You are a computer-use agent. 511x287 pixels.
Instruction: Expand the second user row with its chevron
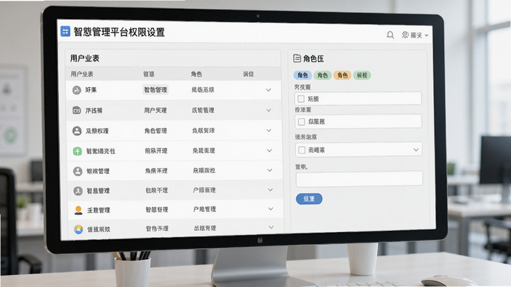point(268,110)
